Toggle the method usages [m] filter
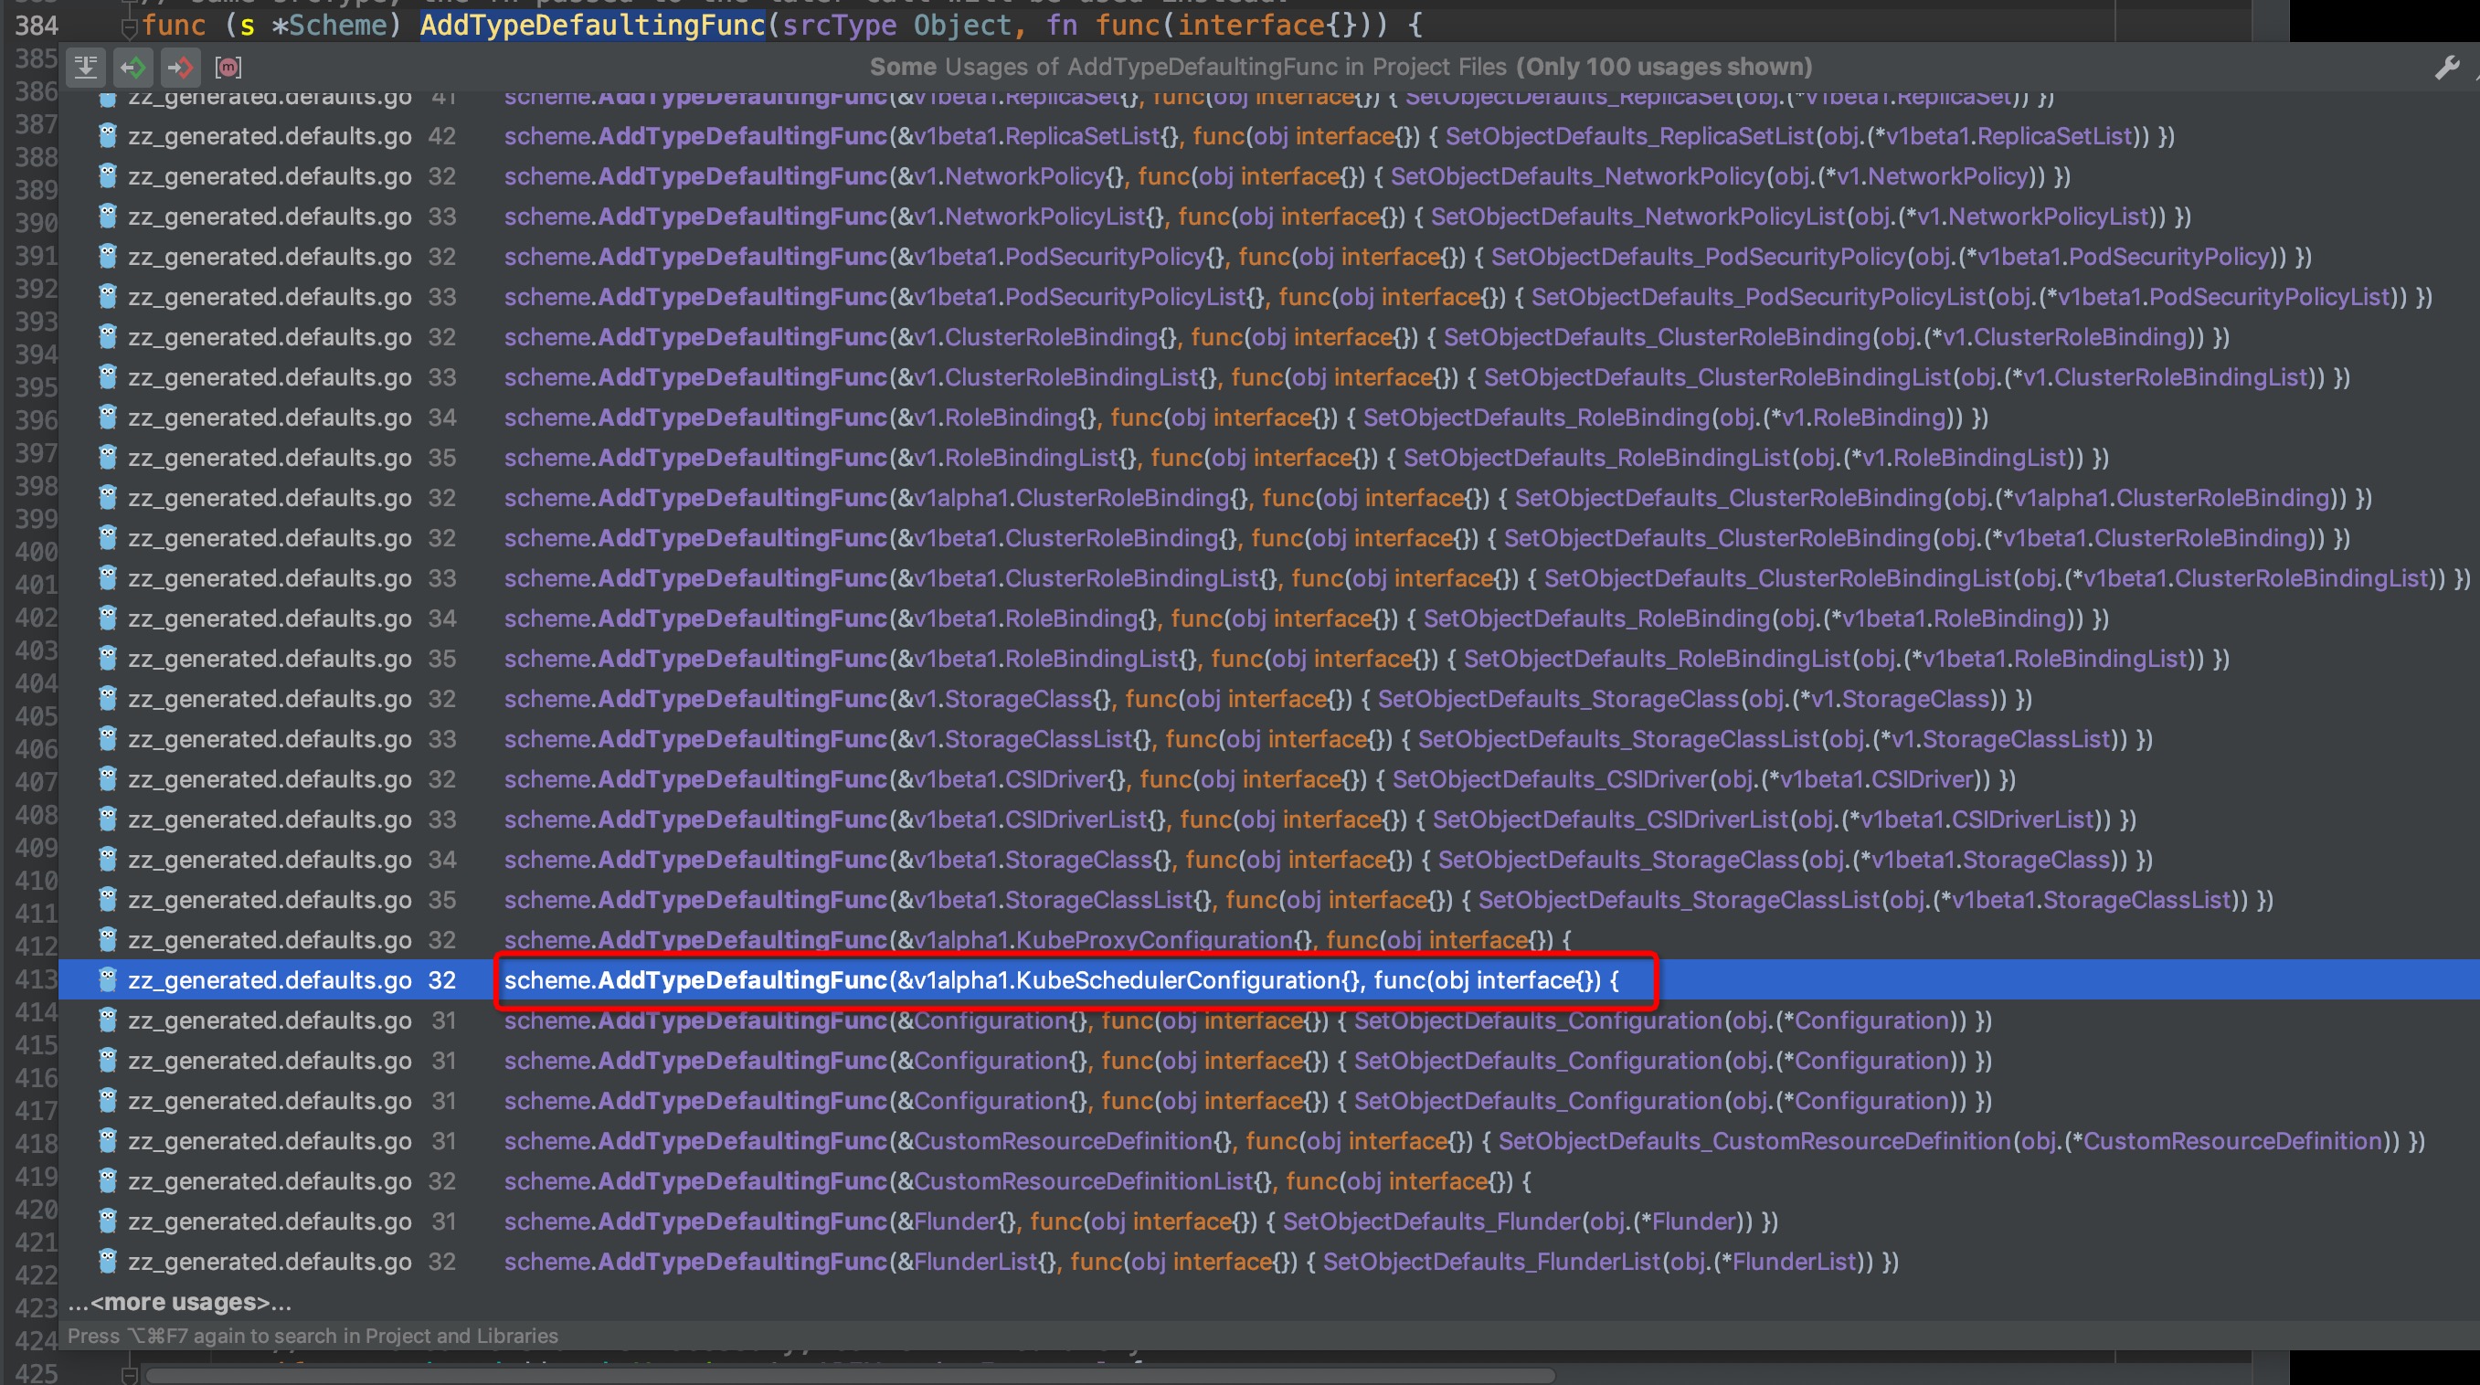This screenshot has height=1385, width=2480. point(228,67)
